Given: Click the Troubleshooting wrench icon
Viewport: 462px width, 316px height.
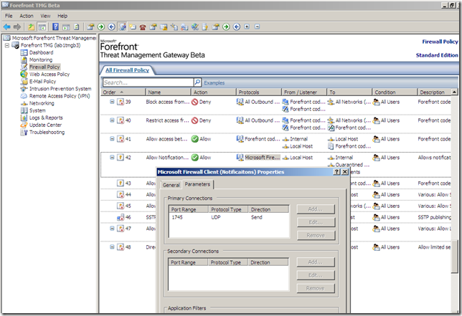Looking at the screenshot, I should coord(24,133).
